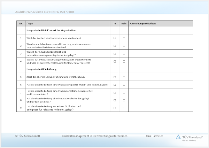Tick 'ja' for question 2 interessierte Parteien
Screen dimensions: 209x148
[x=115, y=46]
